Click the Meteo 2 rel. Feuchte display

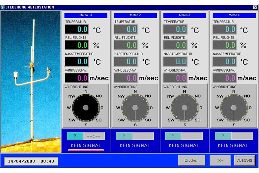pos(126,45)
